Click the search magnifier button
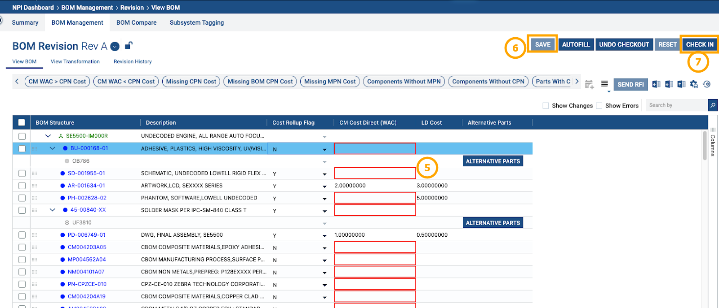The width and height of the screenshot is (719, 308). click(x=712, y=105)
